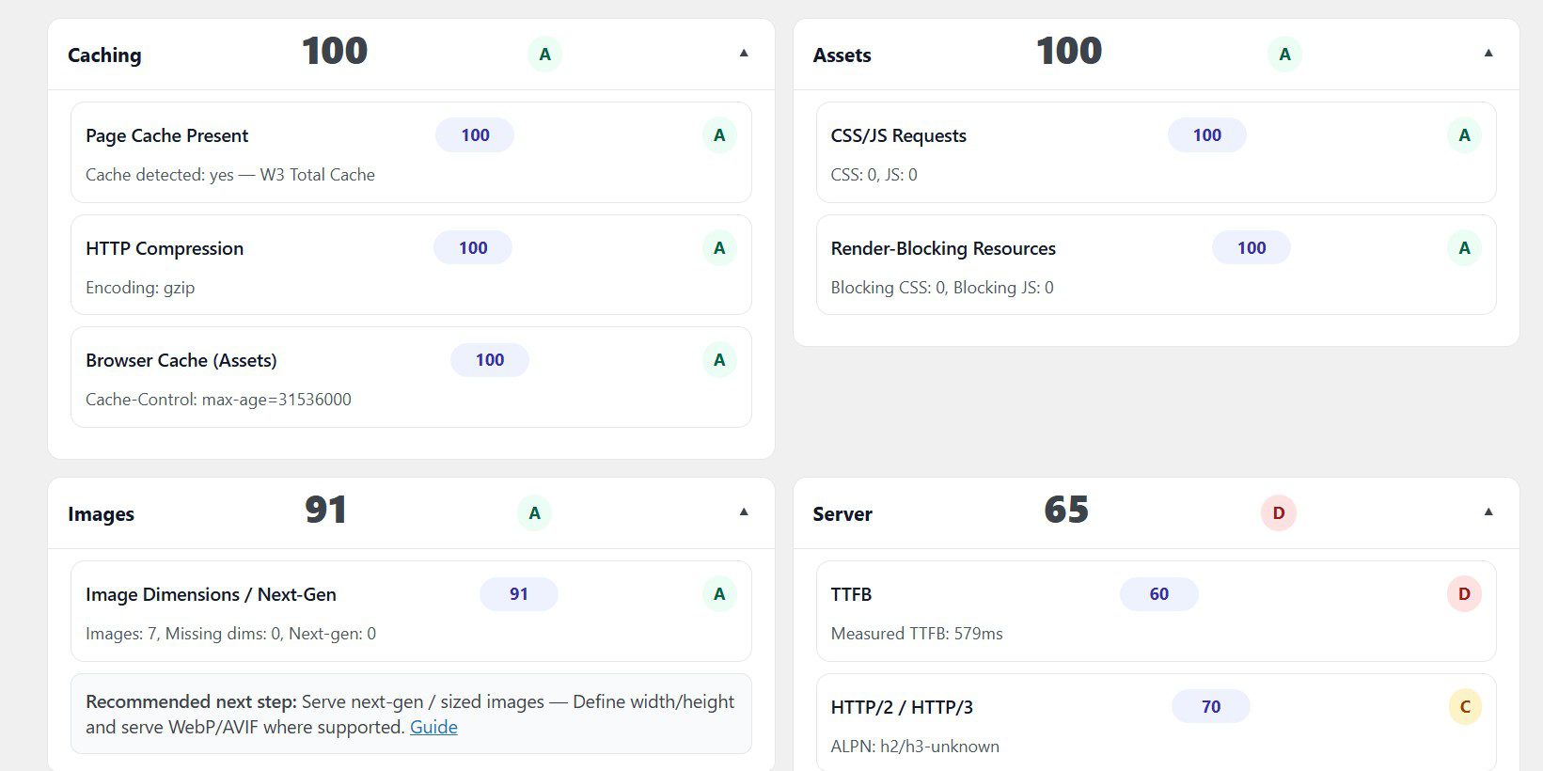Click the Assets overall score 100
The image size is (1543, 771).
1069,51
